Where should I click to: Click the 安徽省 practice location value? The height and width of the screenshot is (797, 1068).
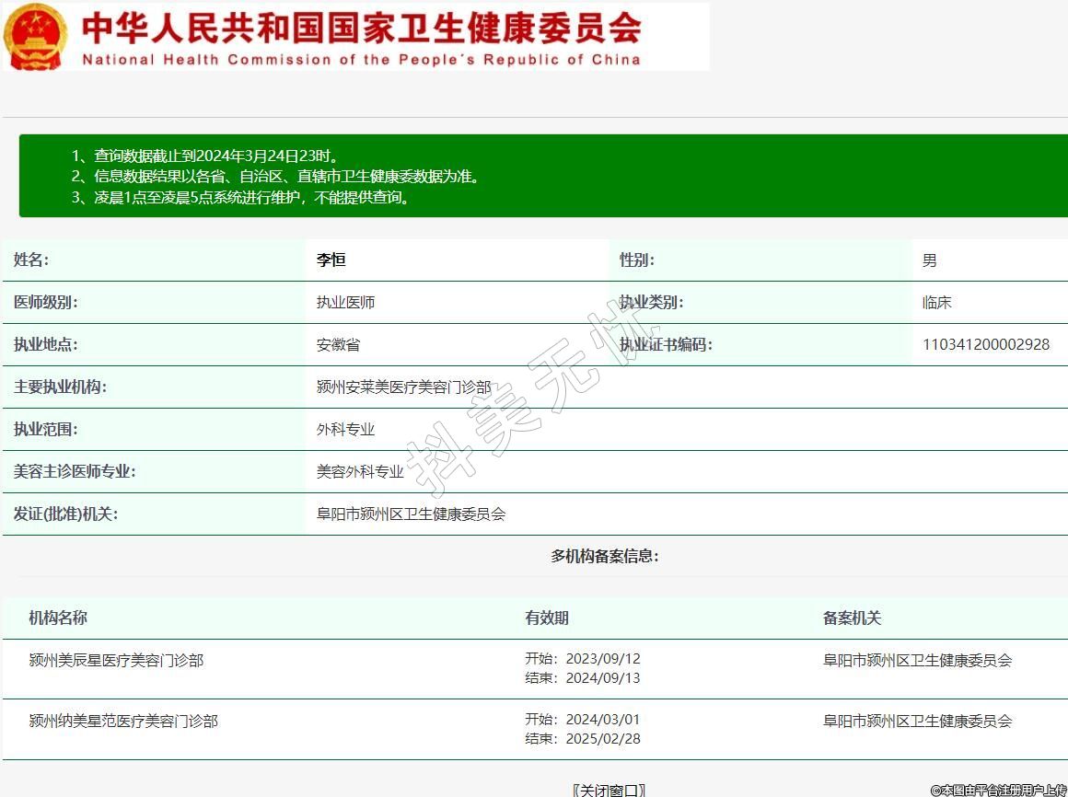click(338, 345)
